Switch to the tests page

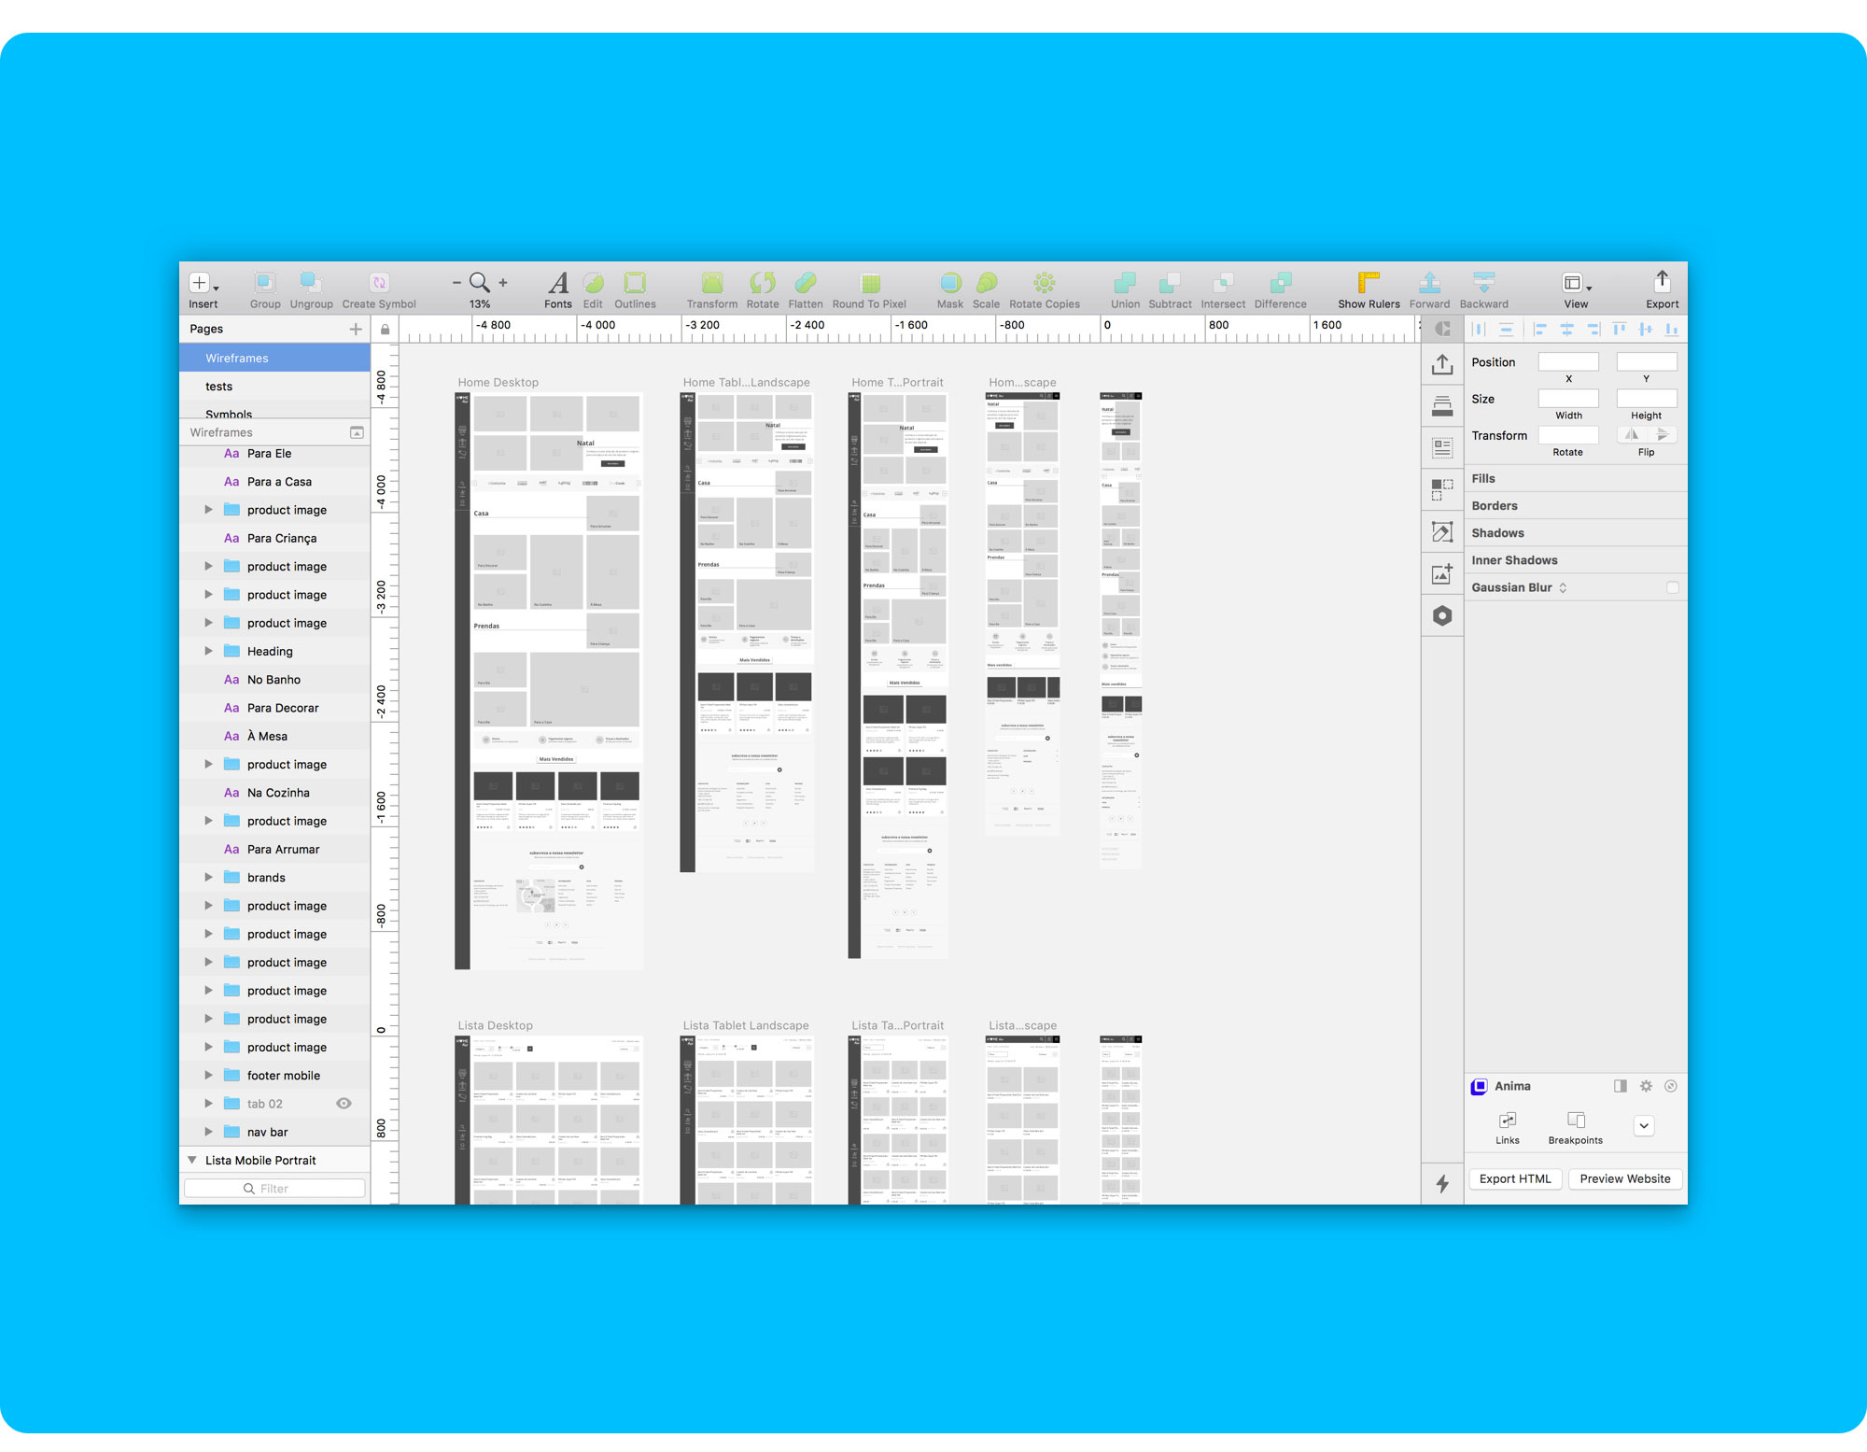[x=219, y=387]
